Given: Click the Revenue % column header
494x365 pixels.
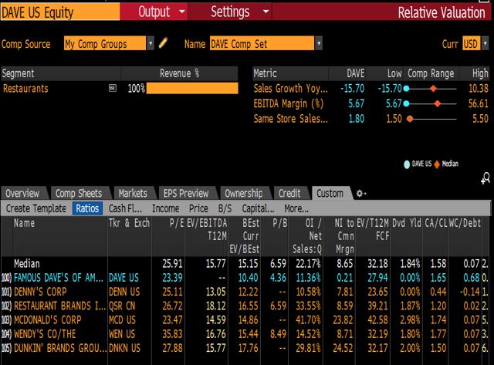Looking at the screenshot, I should tap(179, 73).
